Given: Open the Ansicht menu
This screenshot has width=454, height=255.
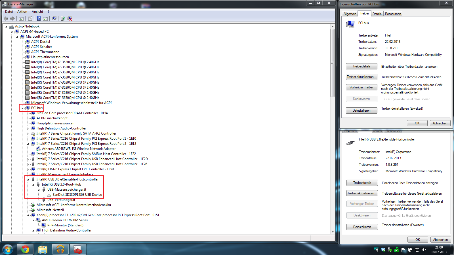Looking at the screenshot, I should coord(37,12).
